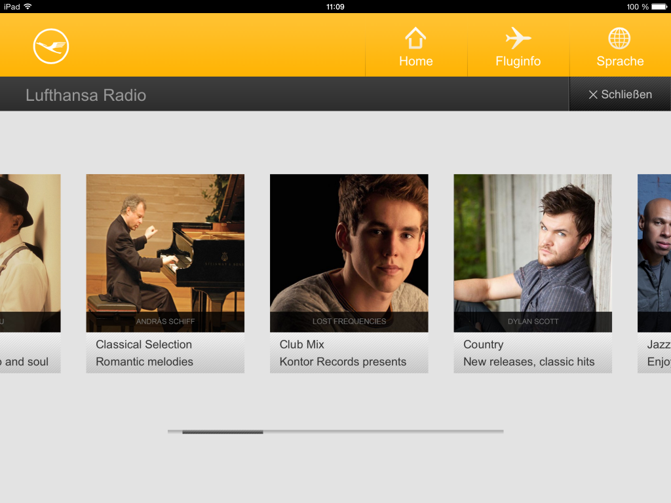671x503 pixels.
Task: Open the Club Mix channel title
Action: (x=302, y=345)
